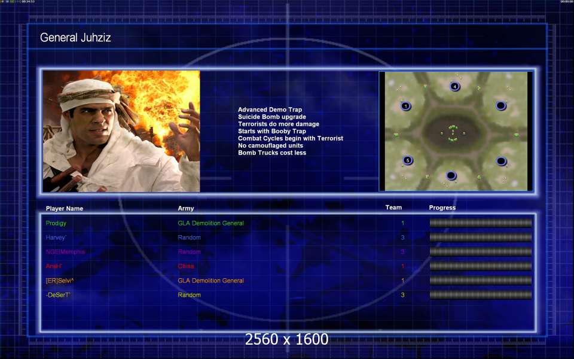The width and height of the screenshot is (574, 359).
Task: Click player name "-DeSerT`"
Action: click(x=58, y=295)
